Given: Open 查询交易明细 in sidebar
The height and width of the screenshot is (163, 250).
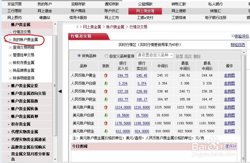Looking at the screenshot, I should click(x=23, y=47).
